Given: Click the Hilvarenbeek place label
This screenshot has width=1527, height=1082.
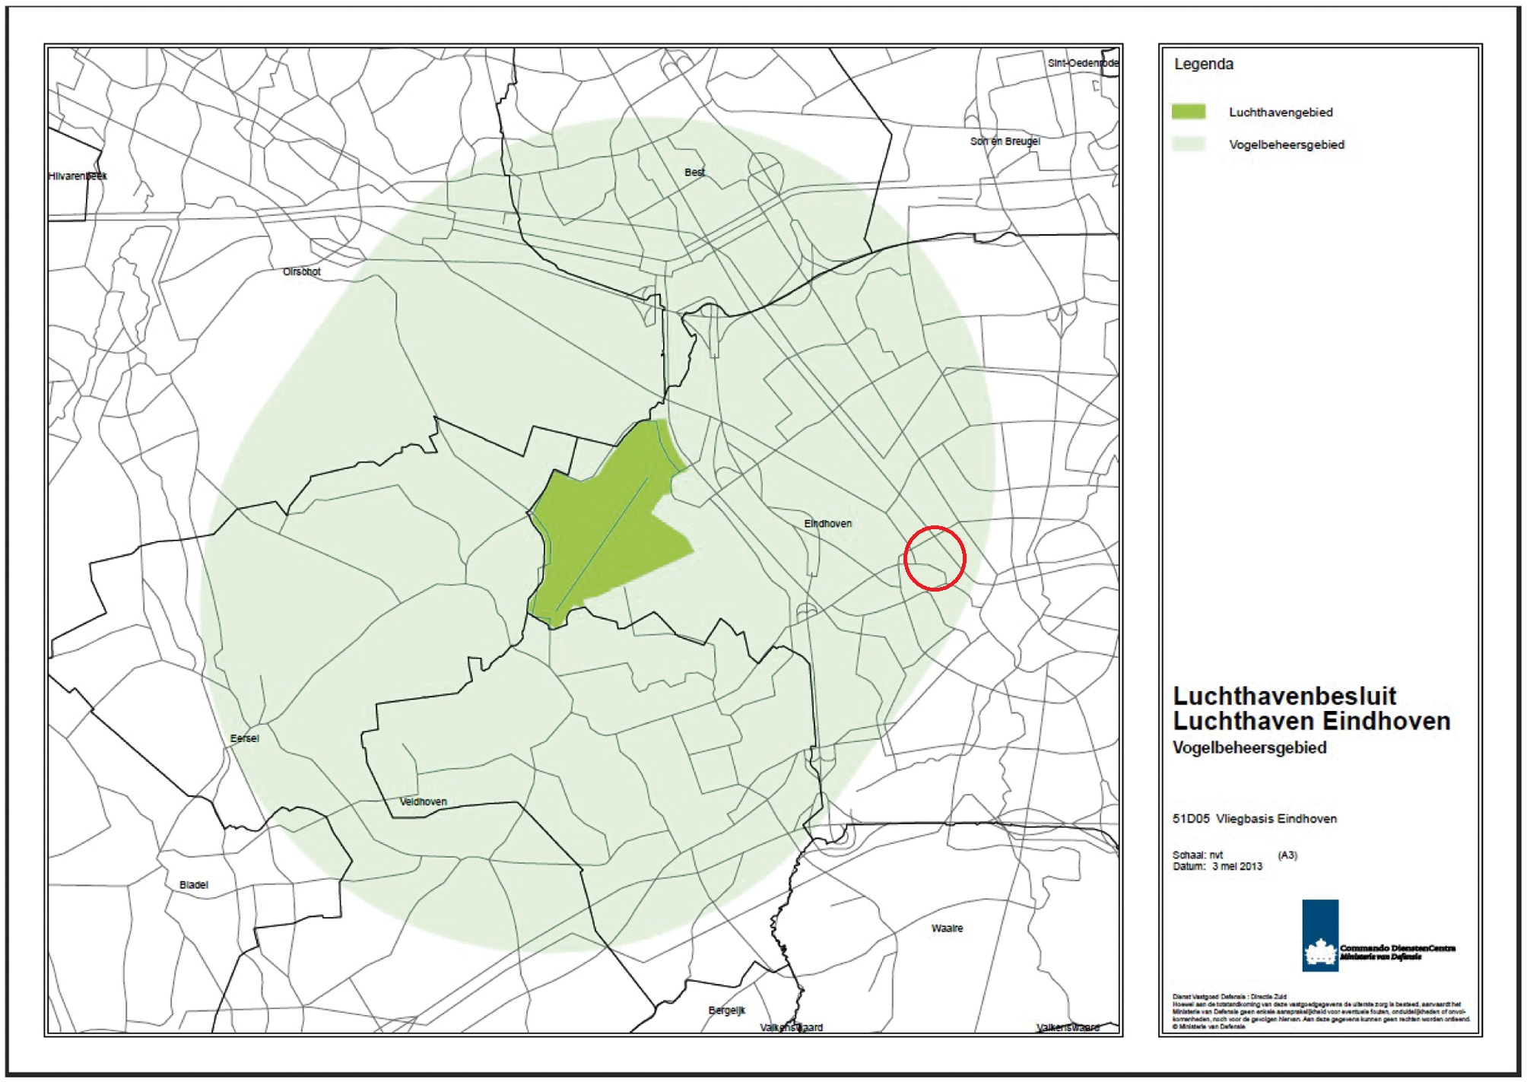Looking at the screenshot, I should click(x=78, y=176).
